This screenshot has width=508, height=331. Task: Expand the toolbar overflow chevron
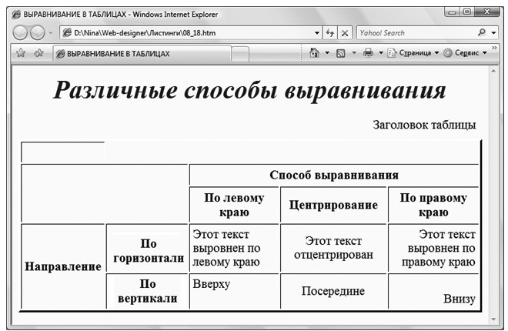pos(493,49)
